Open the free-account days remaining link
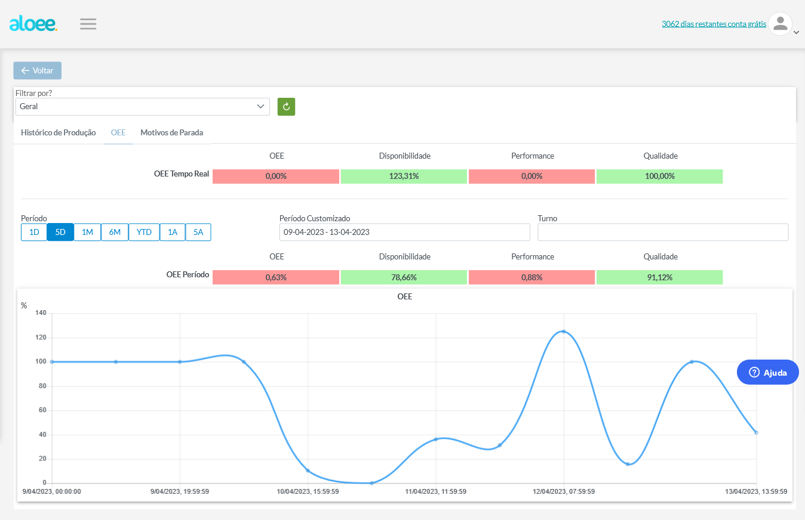805x520 pixels. point(714,24)
